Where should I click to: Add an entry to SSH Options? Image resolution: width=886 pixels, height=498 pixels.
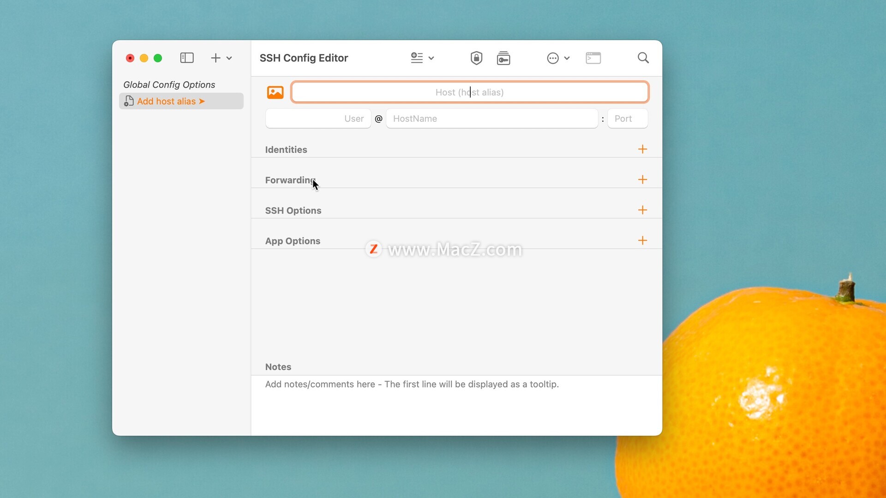(642, 210)
